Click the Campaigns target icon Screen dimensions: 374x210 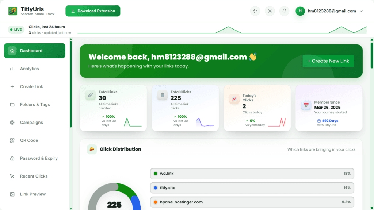pyautogui.click(x=12, y=122)
